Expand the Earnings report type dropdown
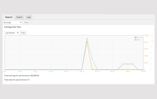The height and width of the screenshot is (99, 157). [x=12, y=22]
